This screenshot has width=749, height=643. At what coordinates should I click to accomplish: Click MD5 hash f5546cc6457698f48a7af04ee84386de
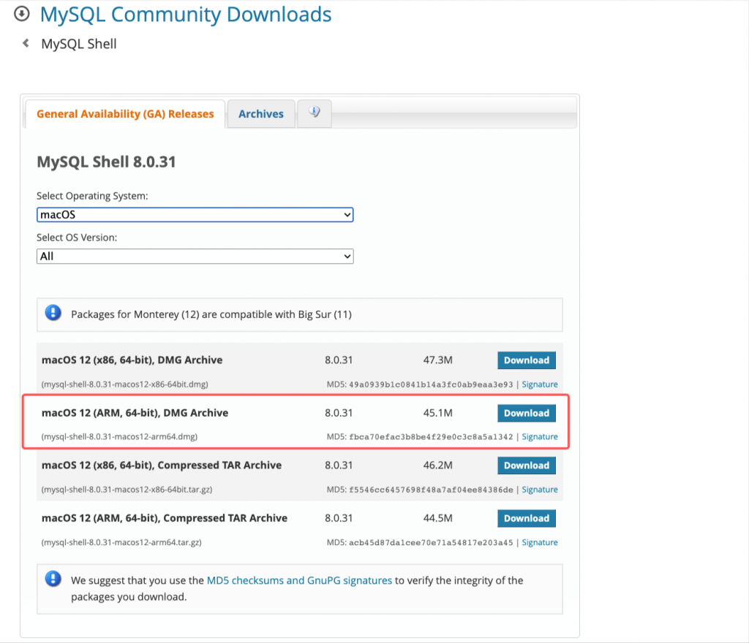tap(431, 490)
